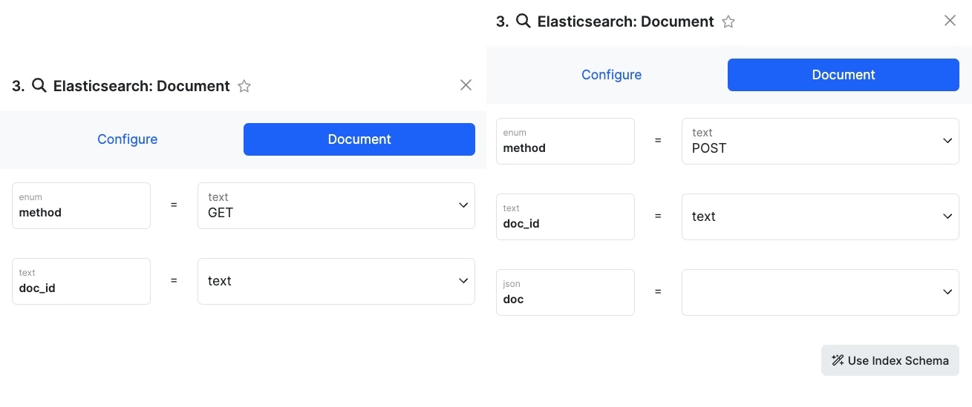The height and width of the screenshot is (407, 972).
Task: Click the left panel title Elasticsearch: Document
Action: [141, 86]
